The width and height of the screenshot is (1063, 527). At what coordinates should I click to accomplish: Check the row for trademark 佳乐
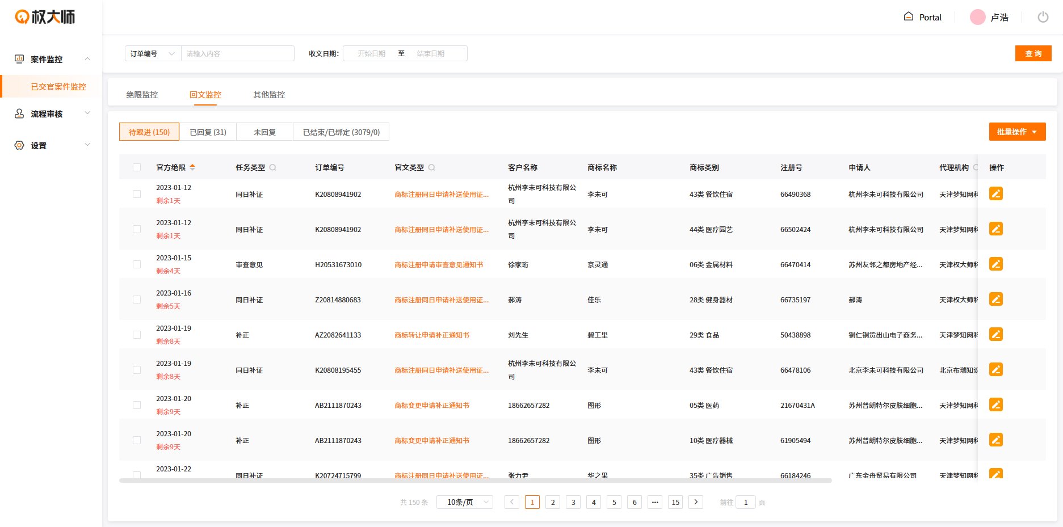pyautogui.click(x=136, y=300)
